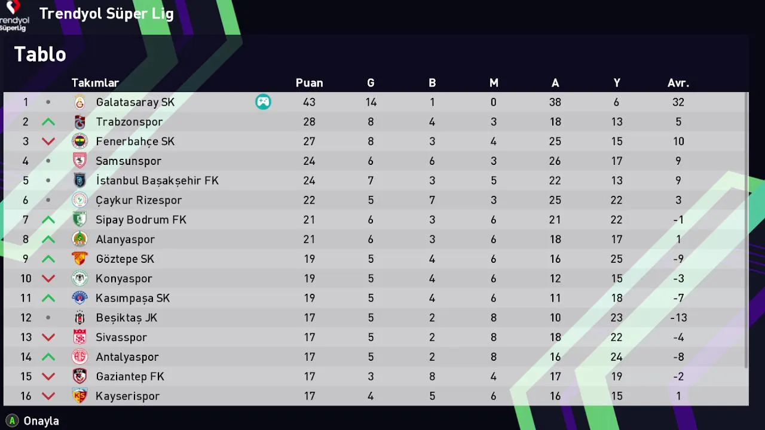Click the Trendyol Süper Lig logo
The width and height of the screenshot is (765, 430).
click(x=14, y=16)
